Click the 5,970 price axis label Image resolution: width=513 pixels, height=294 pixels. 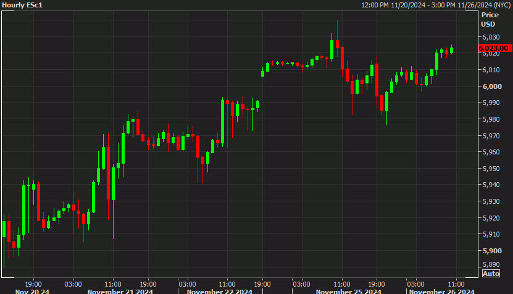coord(491,135)
